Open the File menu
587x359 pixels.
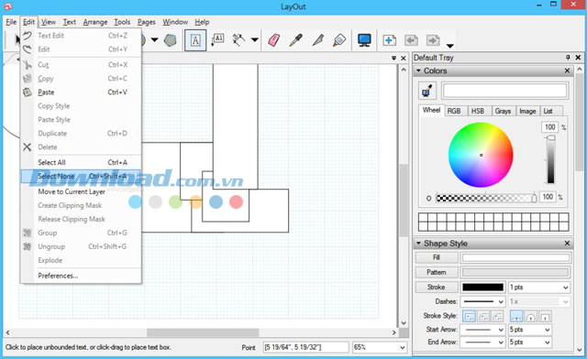coord(11,22)
